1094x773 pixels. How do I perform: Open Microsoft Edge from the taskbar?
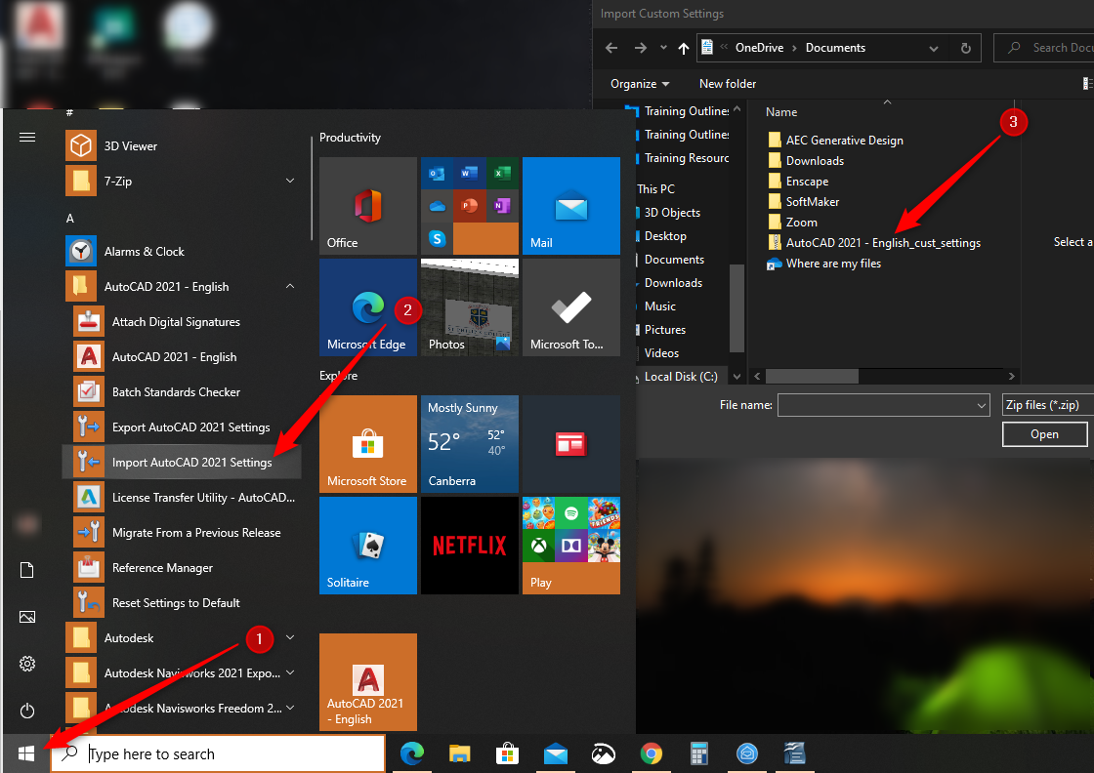coord(412,753)
